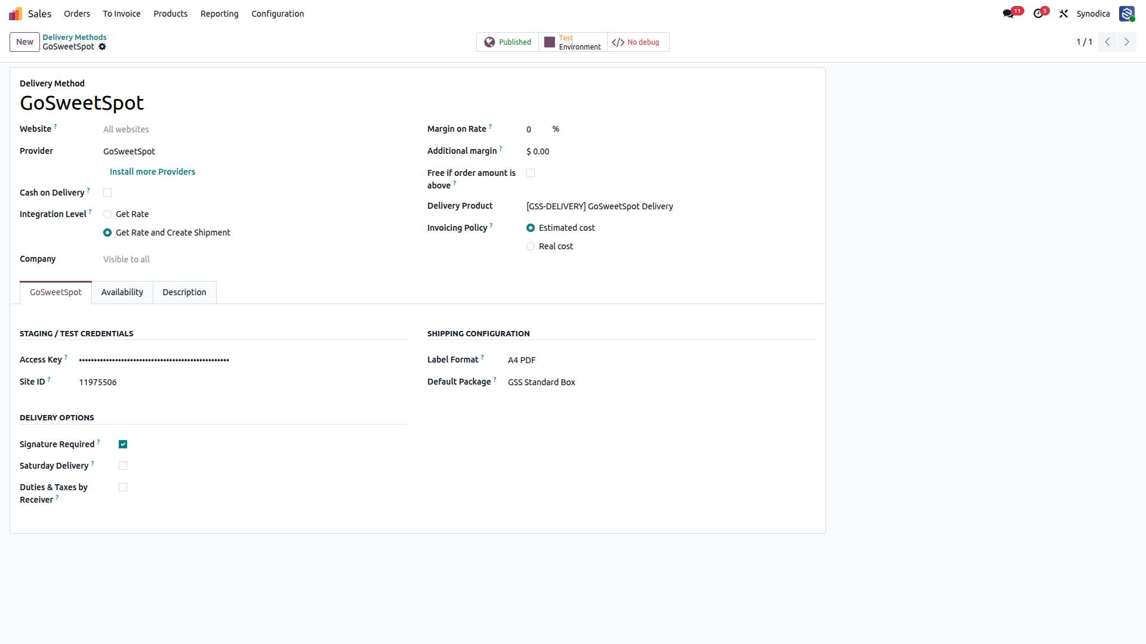
Task: Go to previous record arrow
Action: click(1107, 42)
